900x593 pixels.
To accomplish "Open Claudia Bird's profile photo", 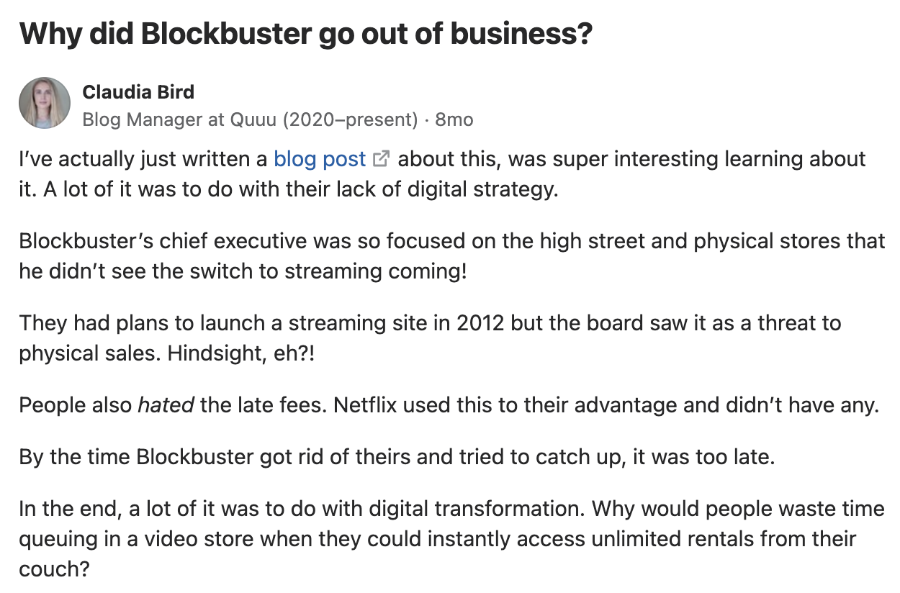I will coord(45,103).
